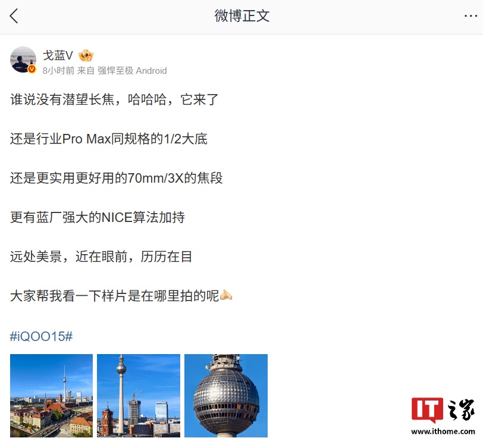Open the full TV tower photo thumbnail
Screen dimensions: 483x441
(x=139, y=395)
